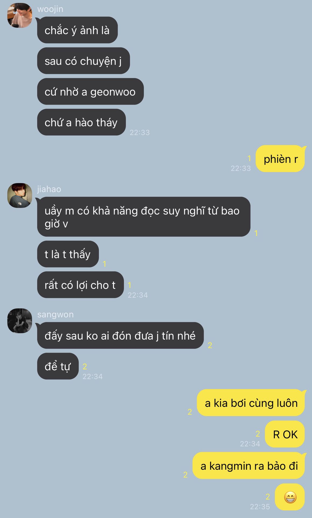Tap the woojin sender name

[50, 9]
